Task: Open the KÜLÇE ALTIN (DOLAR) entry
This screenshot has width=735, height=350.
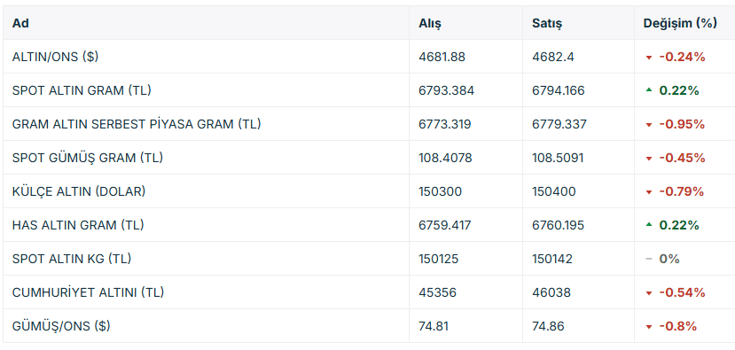Action: point(79,191)
